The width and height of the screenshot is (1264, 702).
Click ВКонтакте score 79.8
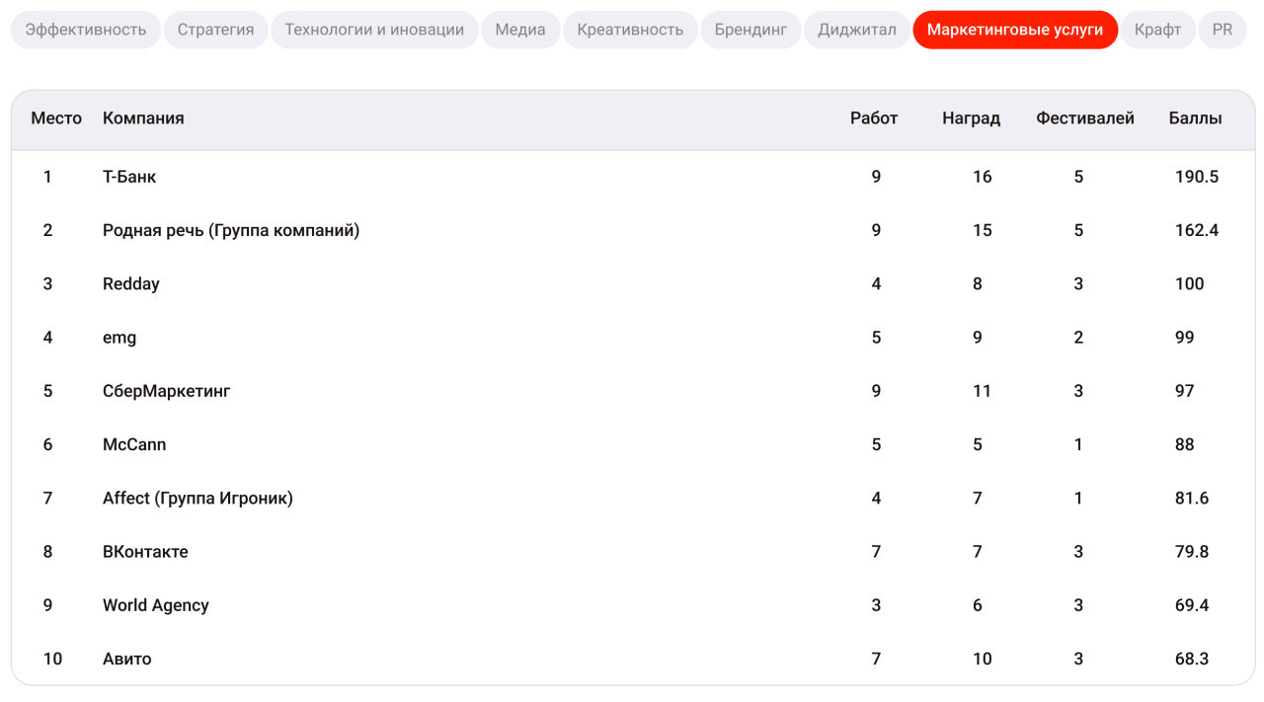tap(1192, 552)
